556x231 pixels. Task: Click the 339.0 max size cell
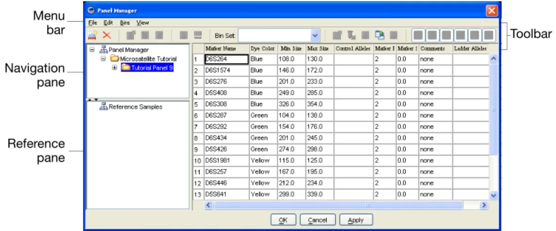coord(319,194)
